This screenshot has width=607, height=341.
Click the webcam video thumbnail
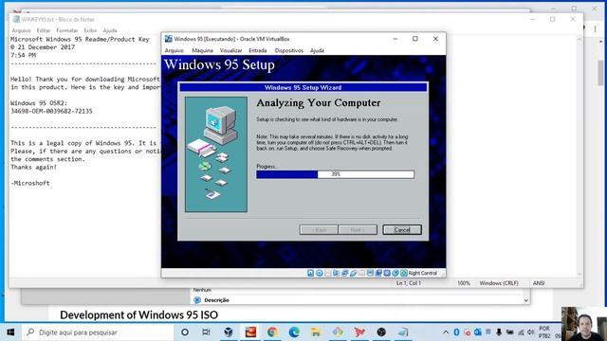[x=584, y=324]
